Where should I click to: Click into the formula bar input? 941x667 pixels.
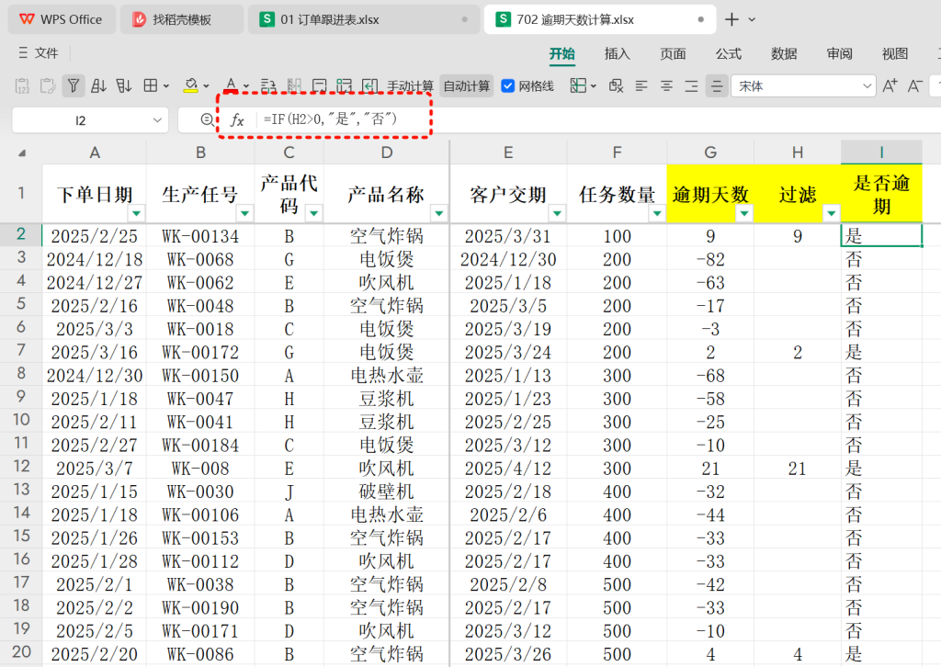coord(600,119)
